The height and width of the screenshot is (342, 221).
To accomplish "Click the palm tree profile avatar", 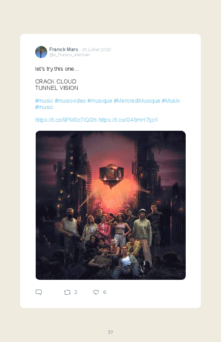I will click(41, 52).
